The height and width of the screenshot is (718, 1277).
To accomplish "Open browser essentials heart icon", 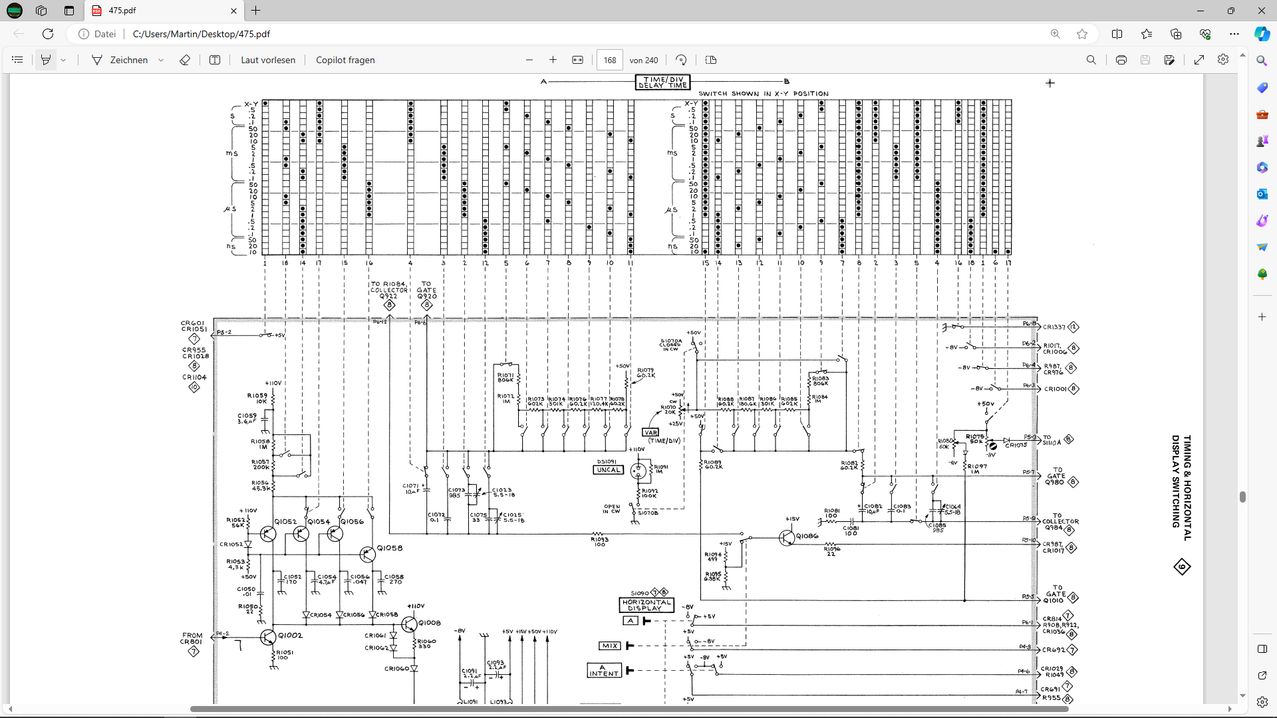I will [x=1205, y=34].
